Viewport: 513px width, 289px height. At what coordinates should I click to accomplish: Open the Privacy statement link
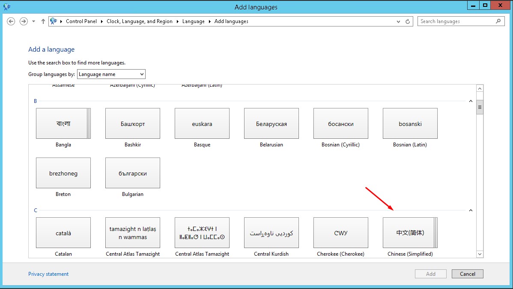pyautogui.click(x=48, y=274)
